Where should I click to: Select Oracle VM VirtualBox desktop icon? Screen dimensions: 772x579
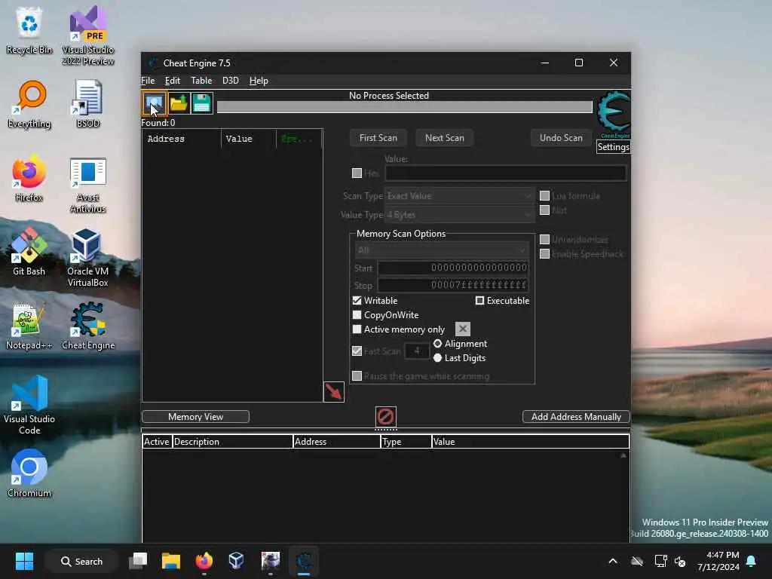88,258
